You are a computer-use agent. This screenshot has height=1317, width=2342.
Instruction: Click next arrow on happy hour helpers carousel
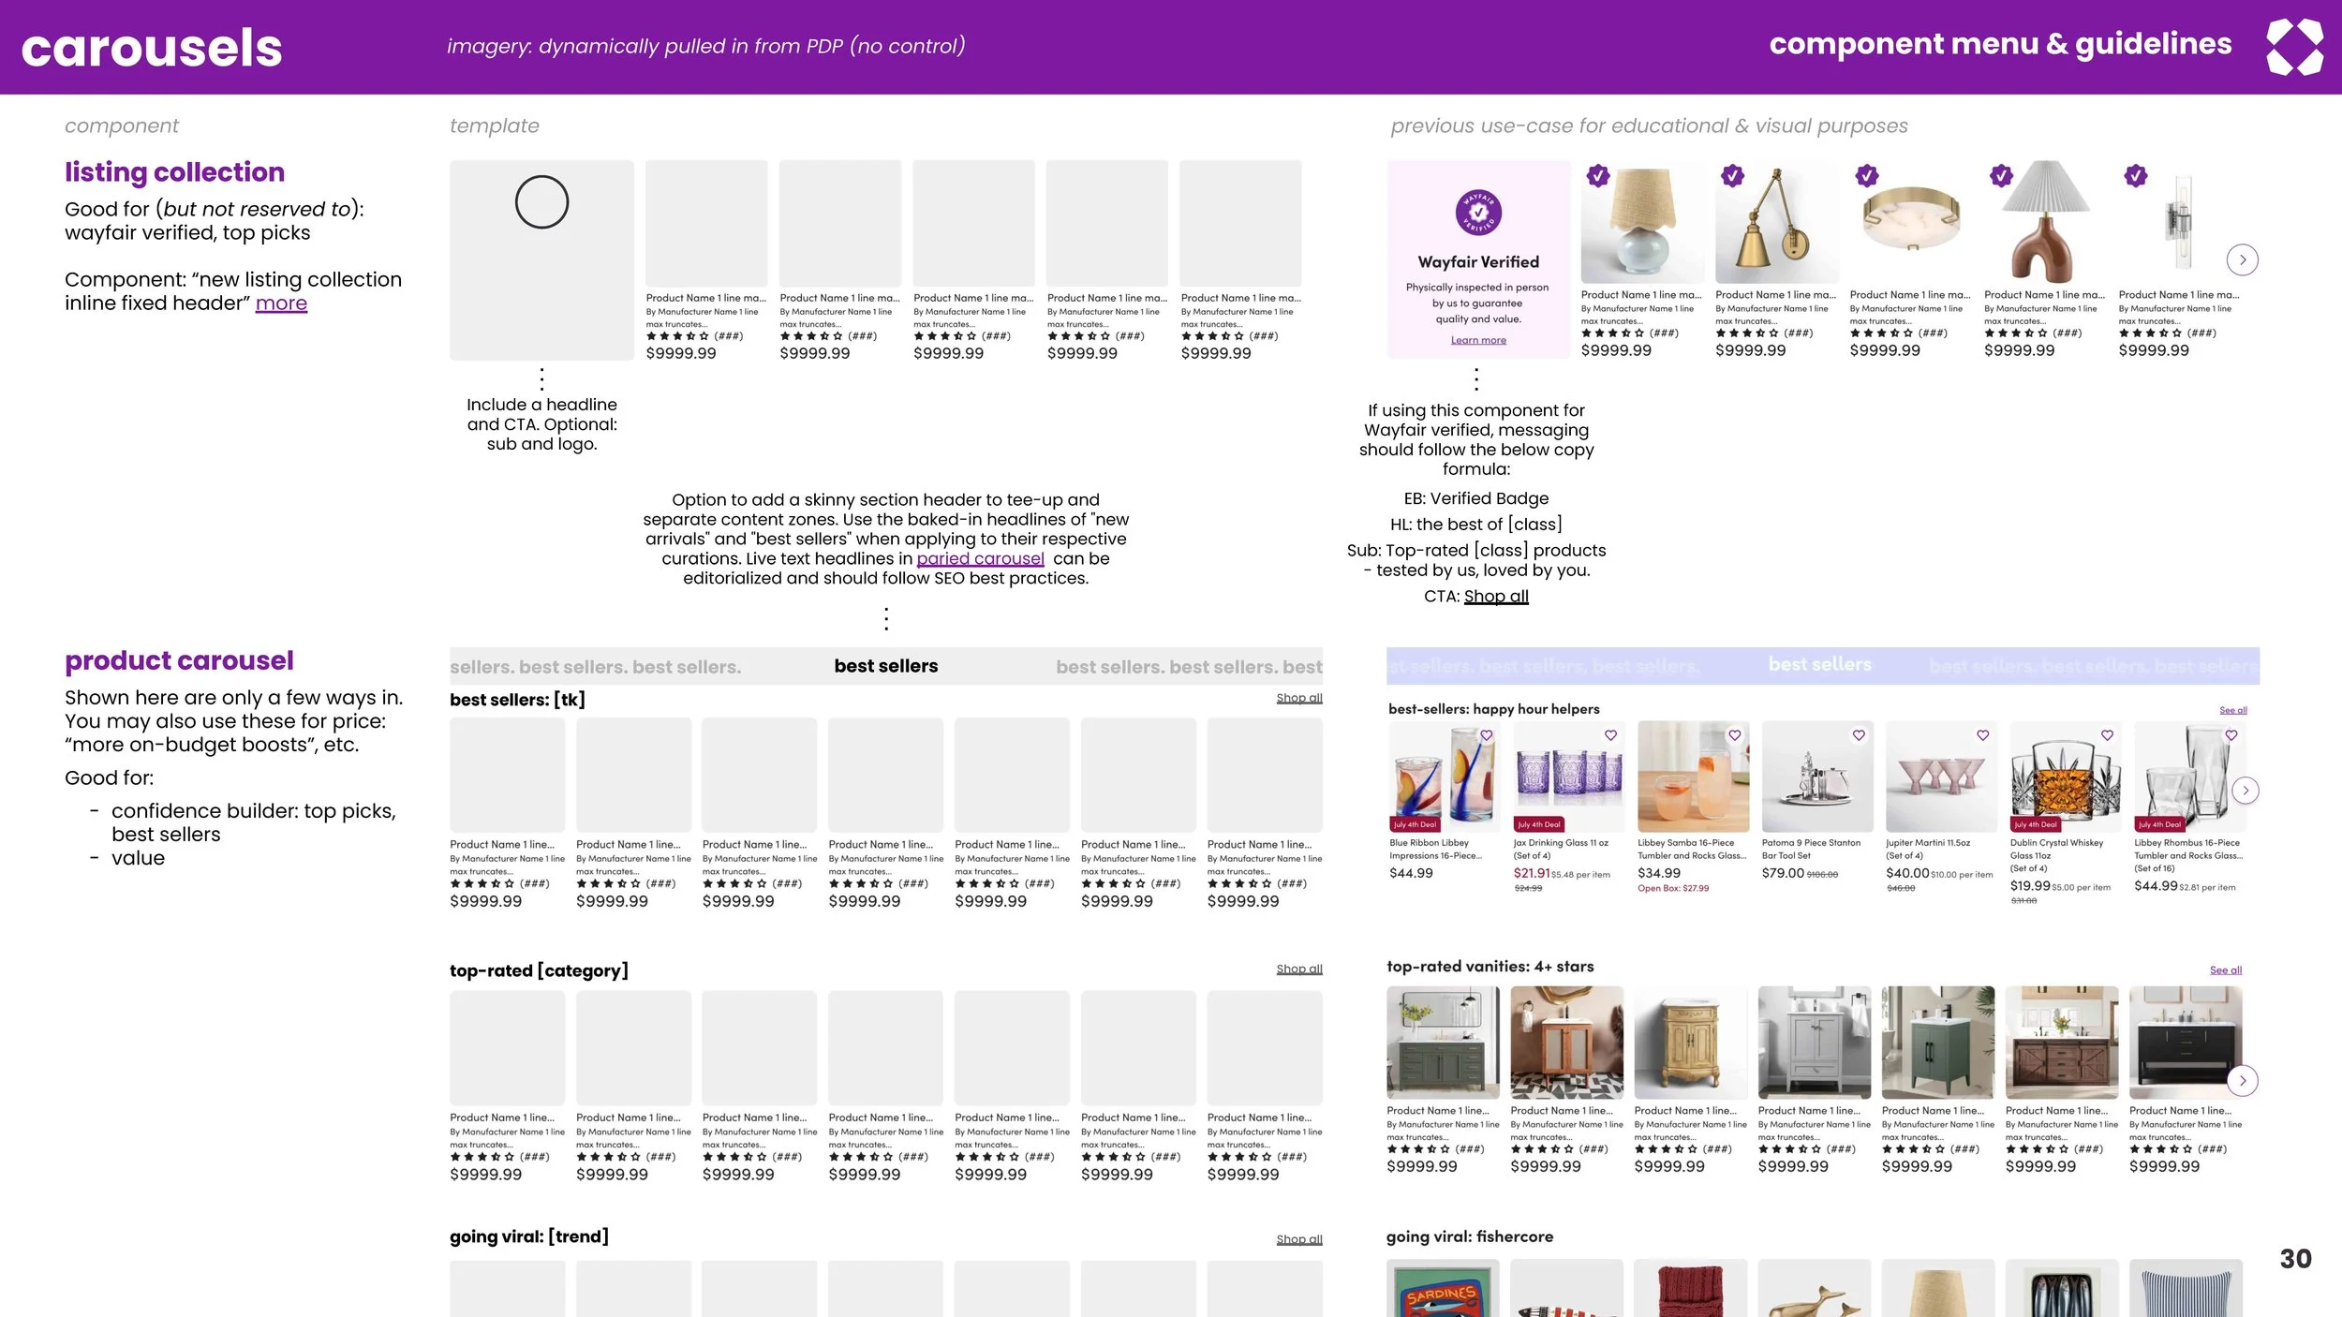(2246, 791)
